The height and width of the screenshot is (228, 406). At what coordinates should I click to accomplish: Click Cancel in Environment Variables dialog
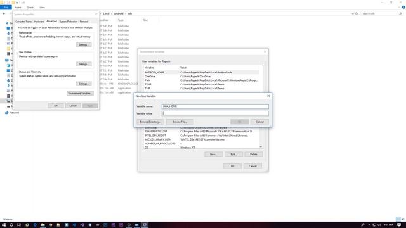(252, 166)
